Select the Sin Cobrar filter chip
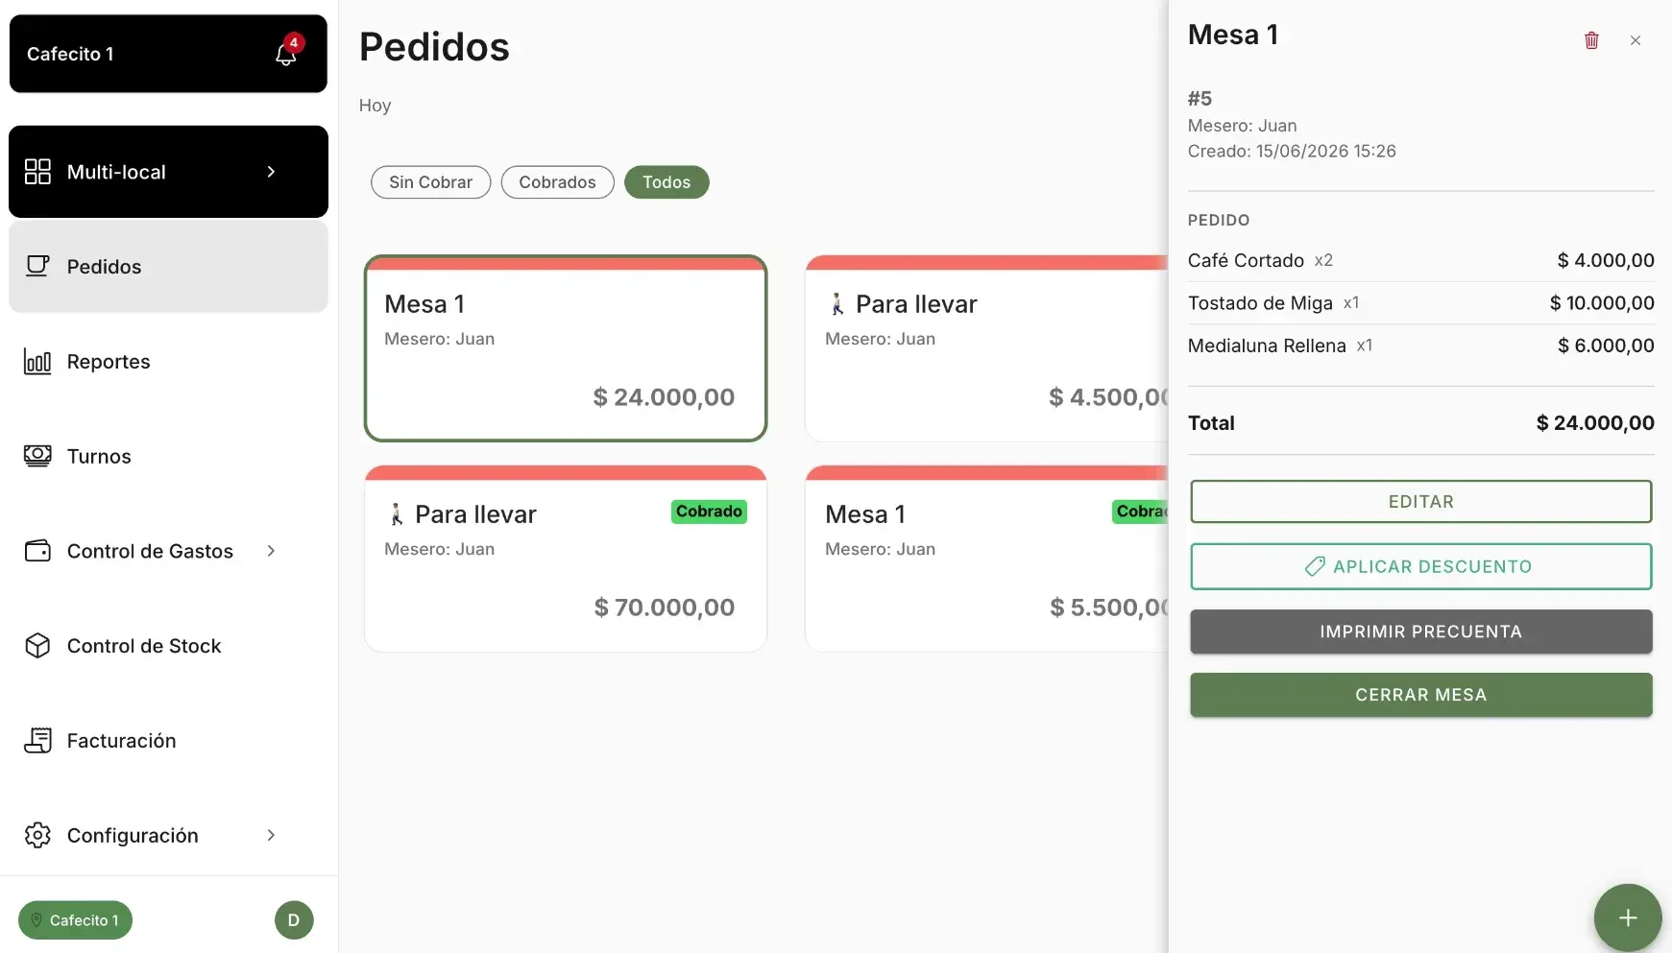 (430, 182)
